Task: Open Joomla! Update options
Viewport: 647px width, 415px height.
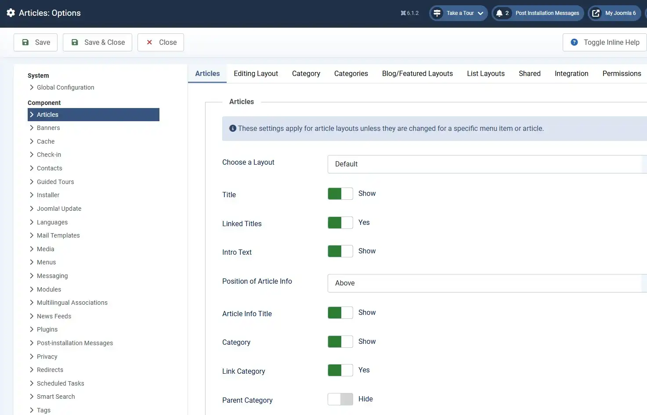Action: 59,209
